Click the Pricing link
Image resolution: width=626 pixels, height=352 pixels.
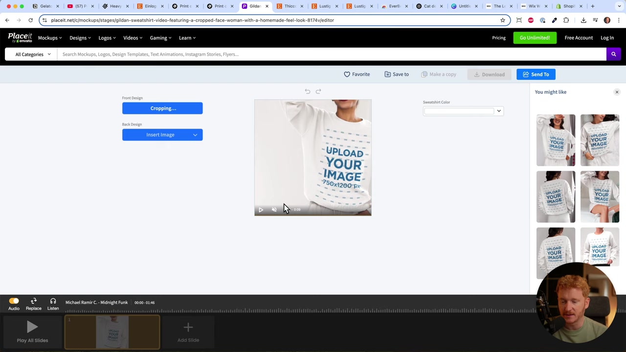click(x=499, y=38)
